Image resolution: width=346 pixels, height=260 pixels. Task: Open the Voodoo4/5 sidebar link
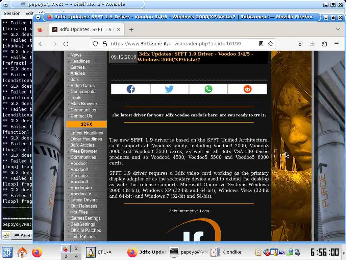click(x=81, y=188)
